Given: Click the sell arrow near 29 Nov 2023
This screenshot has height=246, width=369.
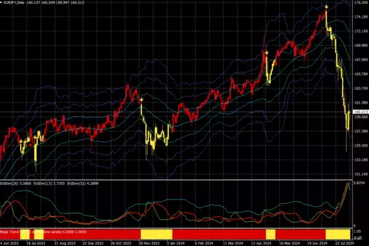Looking at the screenshot, I should click(141, 99).
